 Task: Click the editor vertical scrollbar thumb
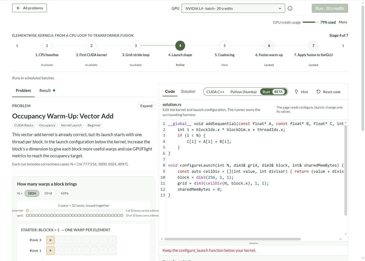346,170
